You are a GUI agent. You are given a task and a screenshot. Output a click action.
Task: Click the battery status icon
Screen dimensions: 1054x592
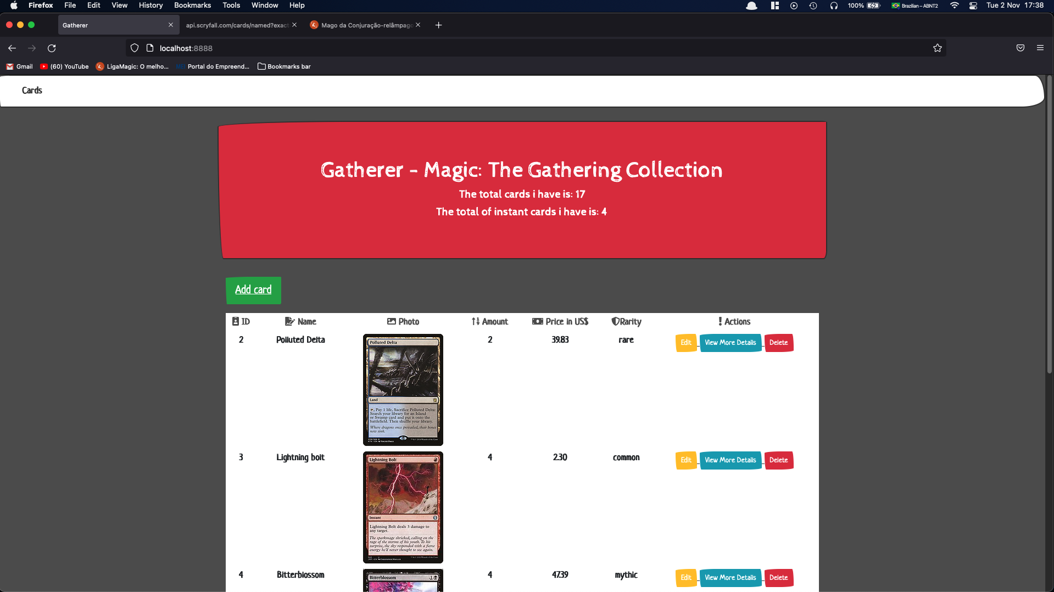(873, 5)
